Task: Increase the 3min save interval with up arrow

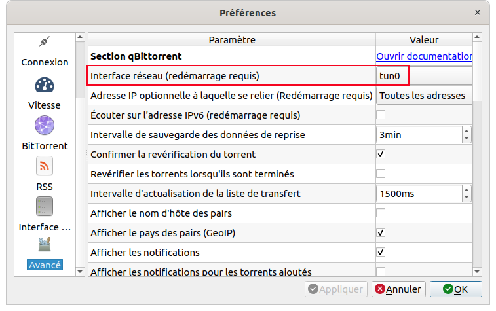Action: point(467,131)
